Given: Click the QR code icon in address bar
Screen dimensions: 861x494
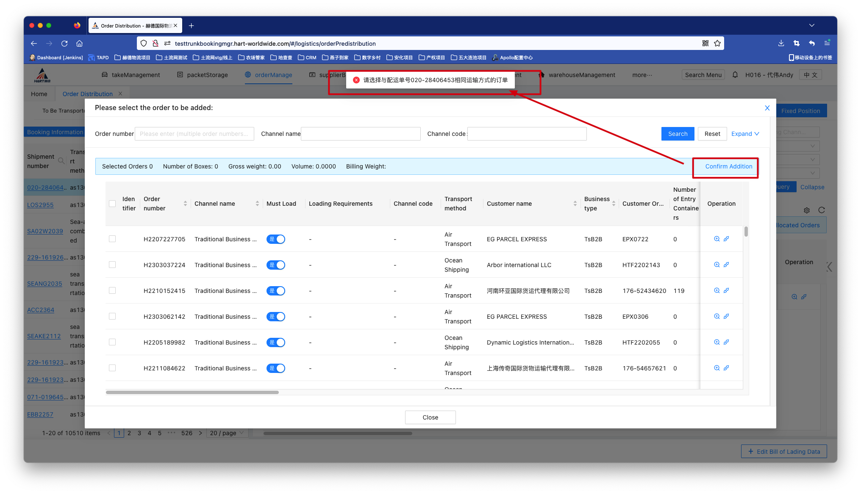Looking at the screenshot, I should pyautogui.click(x=705, y=43).
